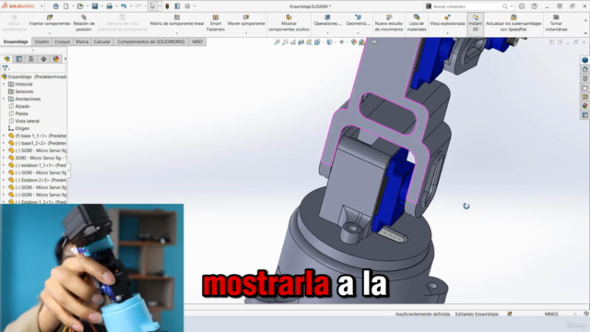
Task: Open the Hide/Show items eye icon
Action: point(342,42)
